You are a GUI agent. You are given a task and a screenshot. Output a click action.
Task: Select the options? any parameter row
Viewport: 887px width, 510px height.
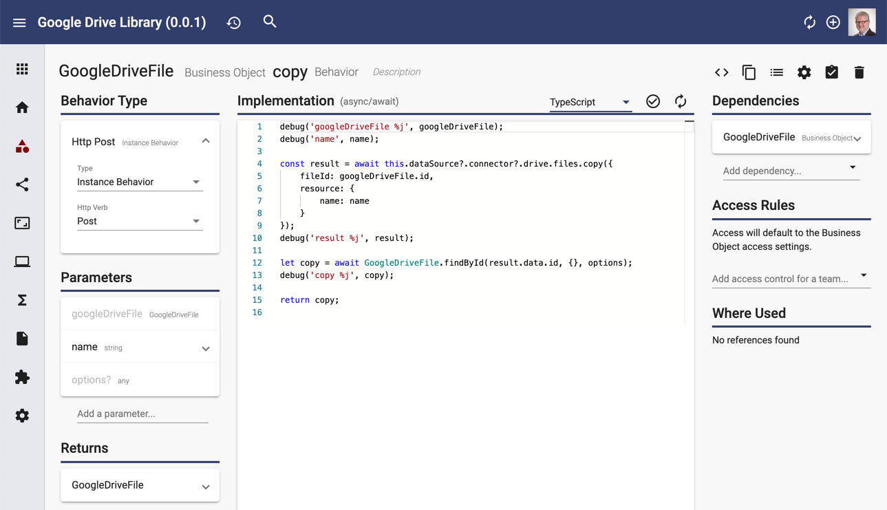tap(140, 380)
